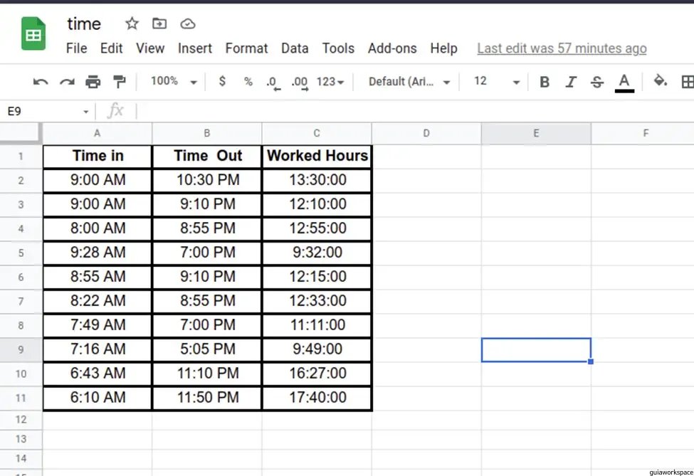Select the cell with 5:05 PM

[x=207, y=349]
